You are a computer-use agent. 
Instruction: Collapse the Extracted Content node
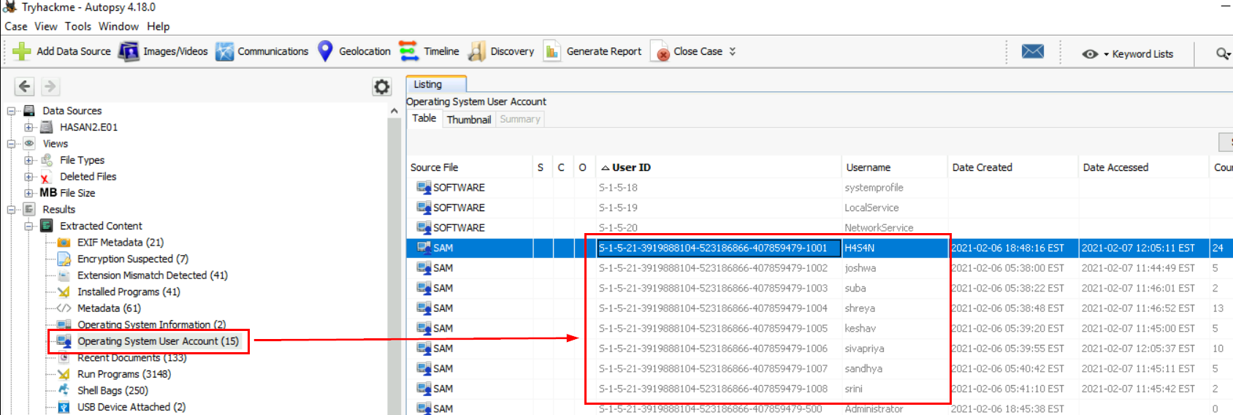[x=28, y=226]
